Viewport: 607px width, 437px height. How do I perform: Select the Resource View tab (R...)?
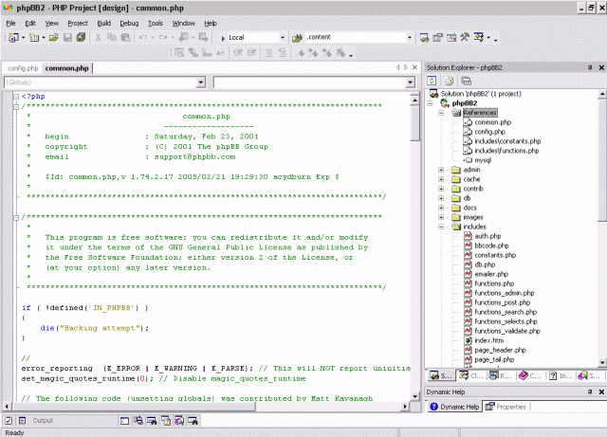coord(500,375)
